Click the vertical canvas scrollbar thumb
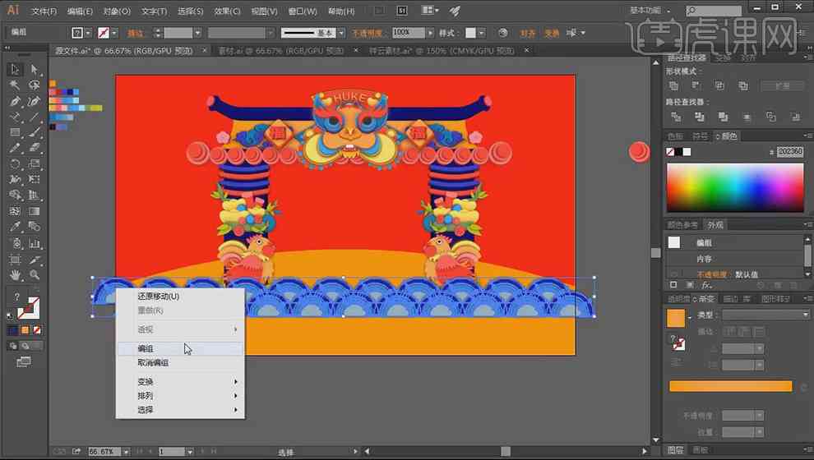The height and width of the screenshot is (460, 814). [655, 253]
